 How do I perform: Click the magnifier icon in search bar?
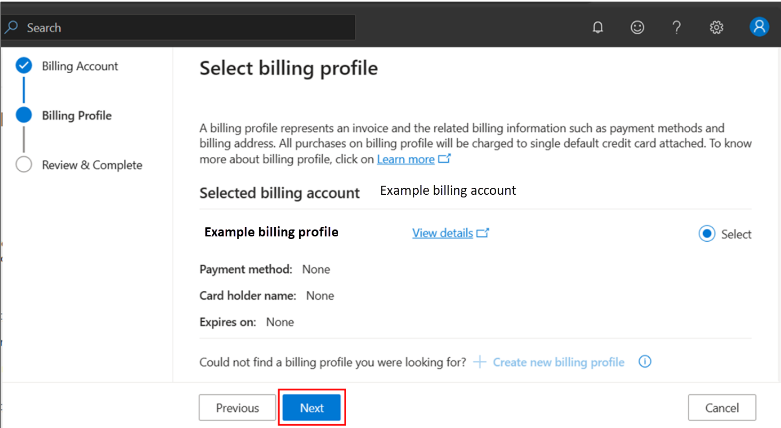[12, 27]
